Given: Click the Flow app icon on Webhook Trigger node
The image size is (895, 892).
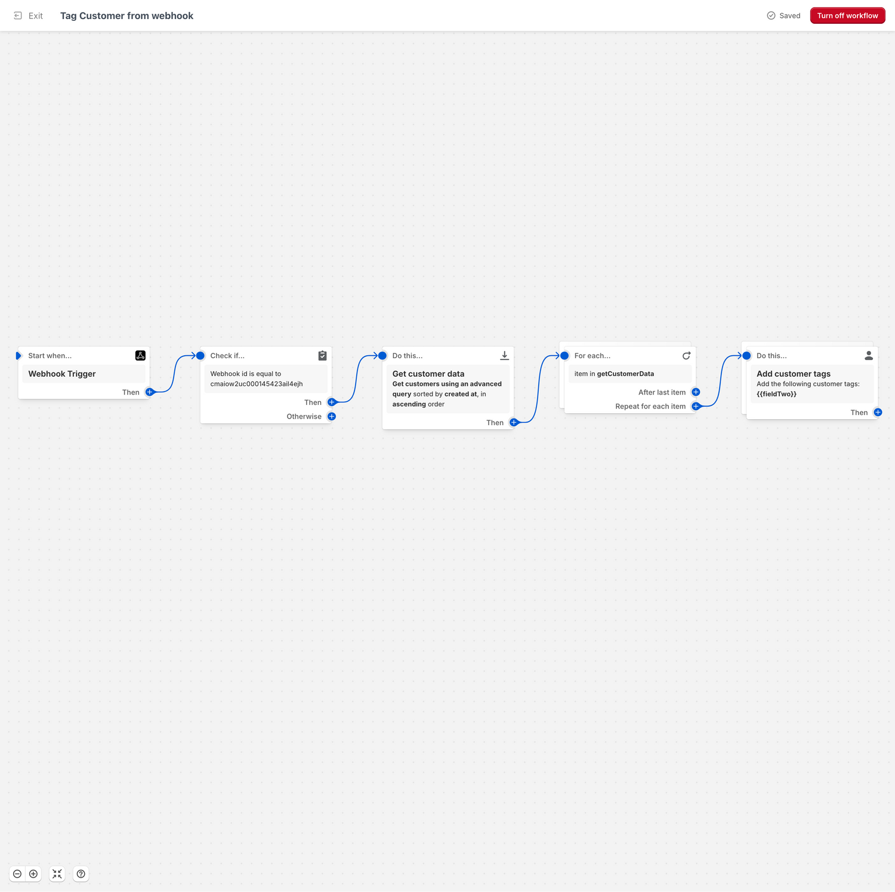Looking at the screenshot, I should (140, 355).
